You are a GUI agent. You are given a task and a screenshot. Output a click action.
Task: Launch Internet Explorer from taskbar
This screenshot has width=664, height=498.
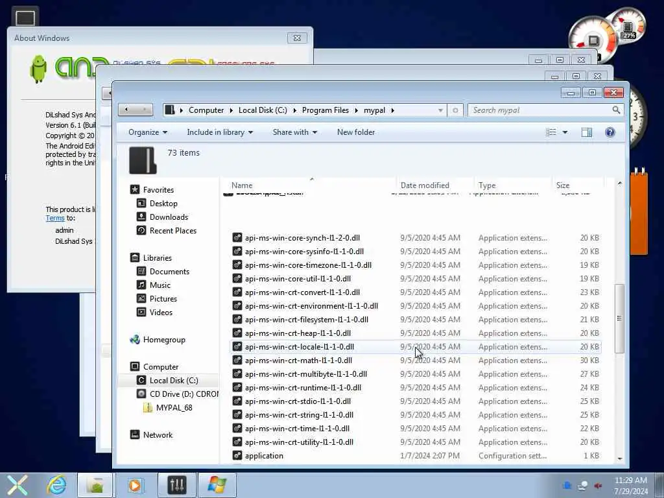(x=56, y=485)
